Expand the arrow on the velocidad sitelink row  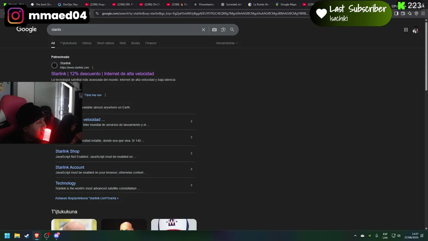point(191,121)
